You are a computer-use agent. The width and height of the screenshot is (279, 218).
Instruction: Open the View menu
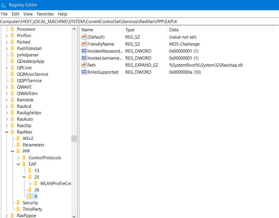[x=28, y=14]
